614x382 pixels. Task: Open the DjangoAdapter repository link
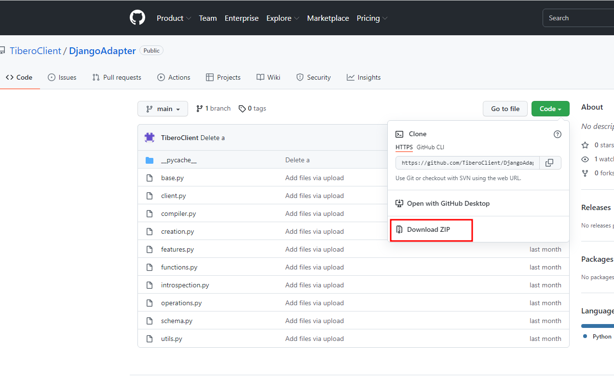102,51
